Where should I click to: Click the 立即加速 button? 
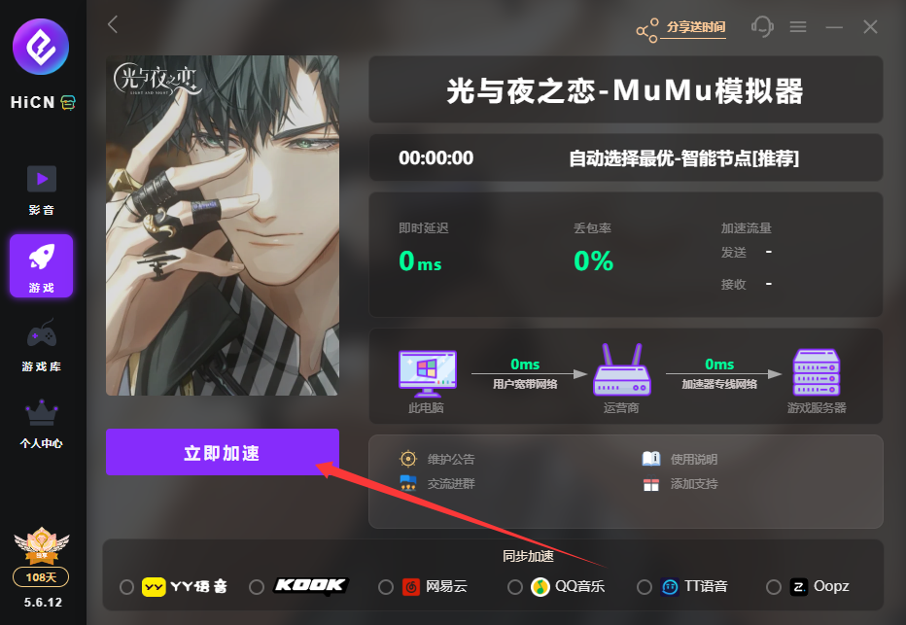(223, 452)
